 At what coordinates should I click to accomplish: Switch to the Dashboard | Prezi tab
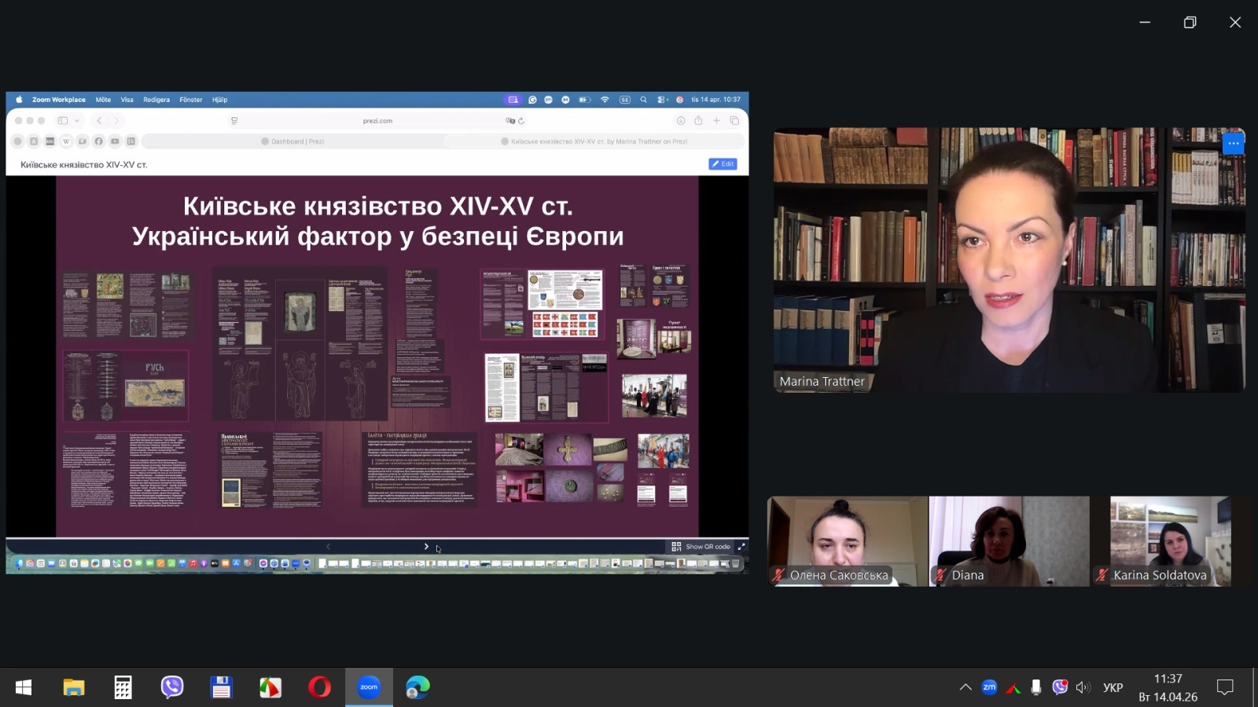click(x=292, y=141)
